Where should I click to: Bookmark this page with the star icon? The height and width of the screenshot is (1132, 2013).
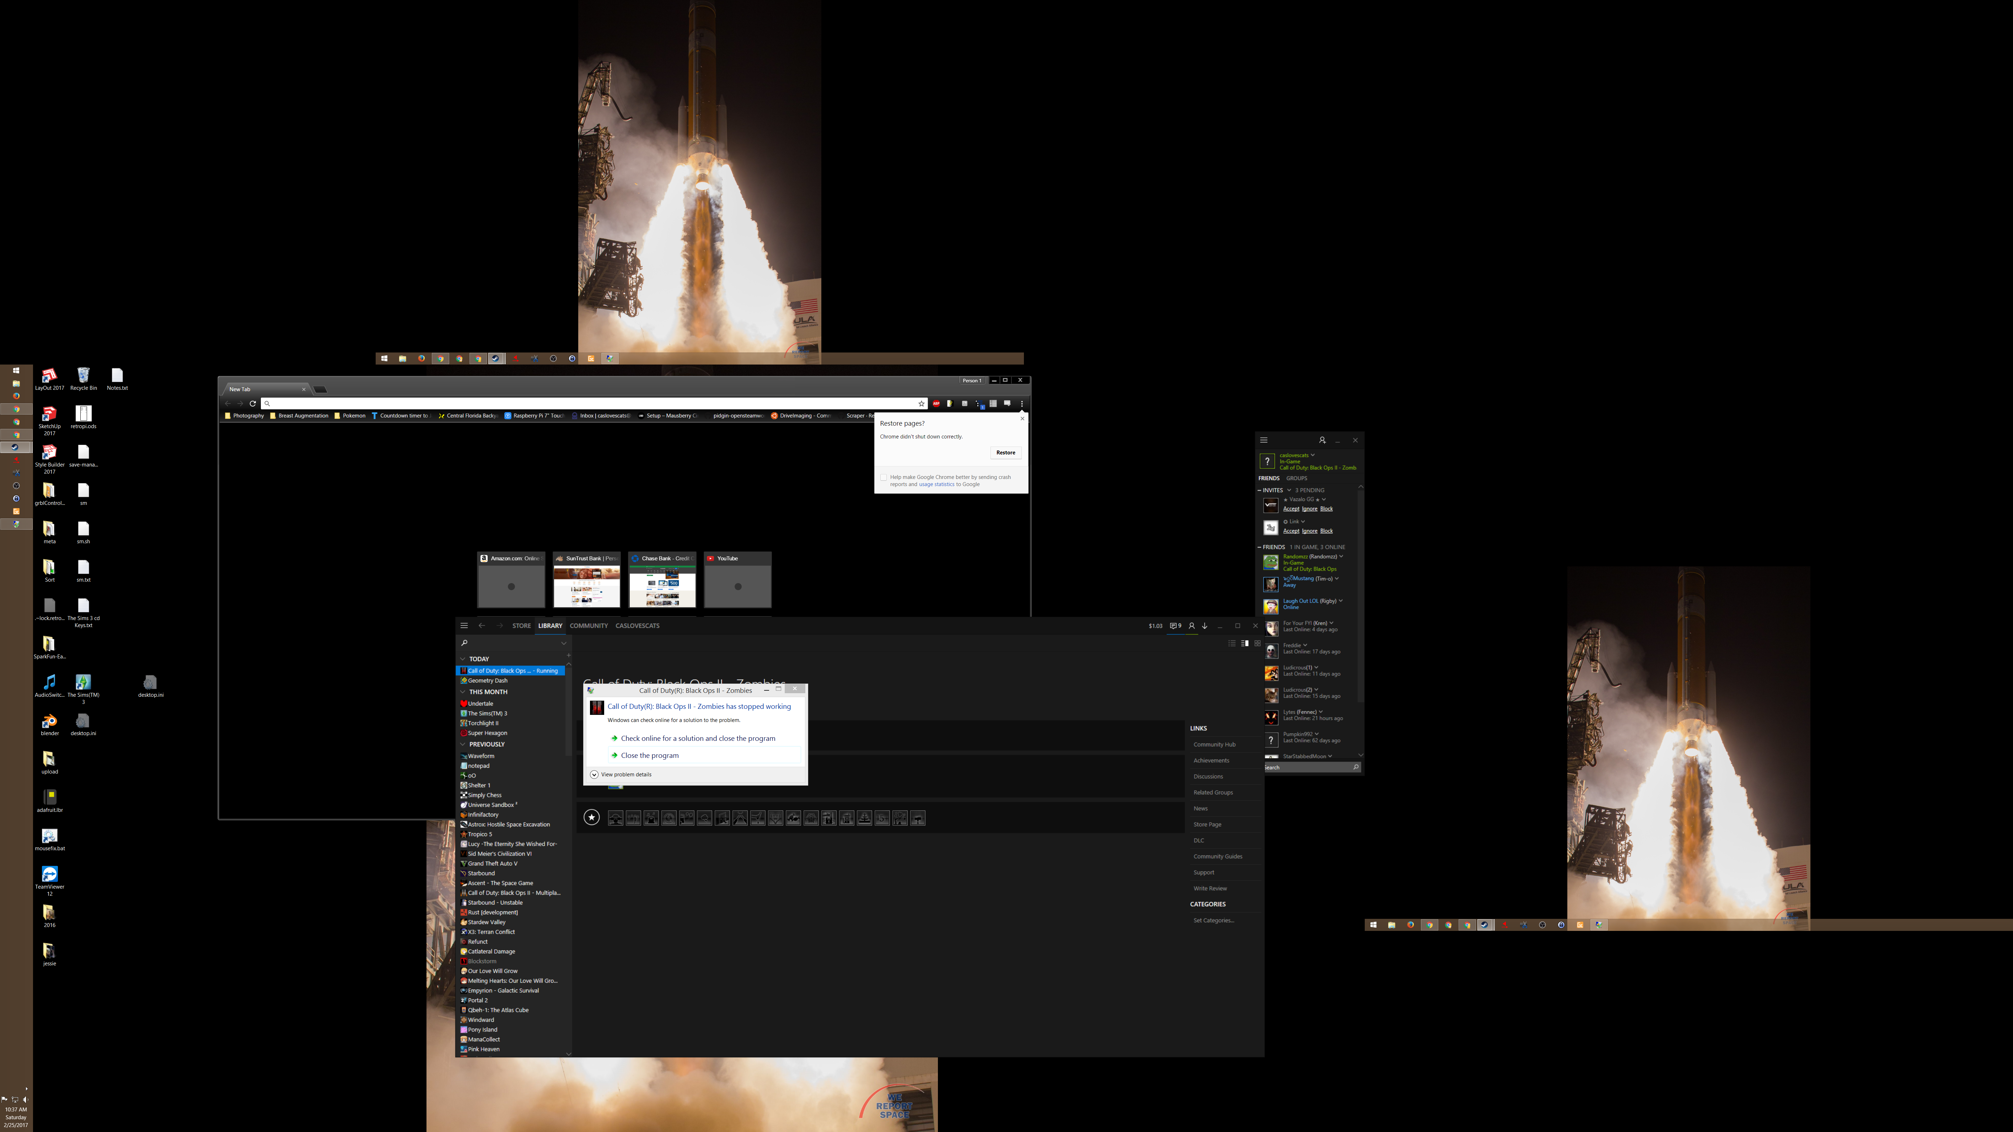tap(921, 404)
